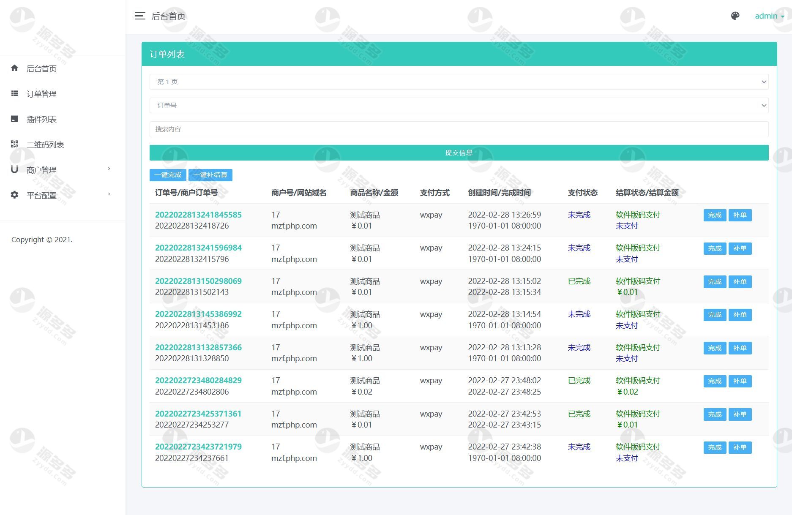Click completion time 2022-02-28 13:15:34
This screenshot has height=515, width=792.
coord(504,292)
